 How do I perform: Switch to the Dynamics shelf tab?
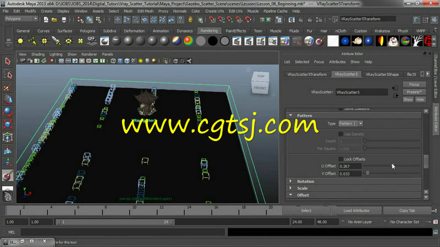pos(185,31)
